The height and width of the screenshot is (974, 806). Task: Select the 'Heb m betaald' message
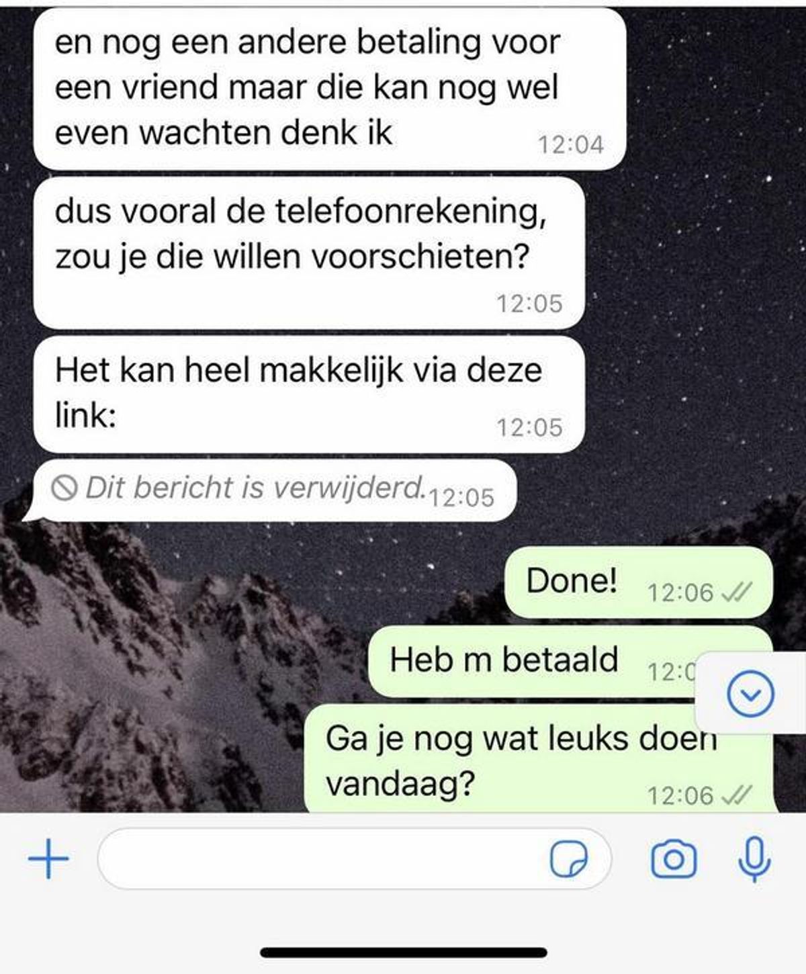pos(570,662)
